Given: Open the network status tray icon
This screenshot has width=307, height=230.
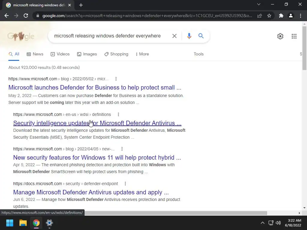Looking at the screenshot, I should 271,223.
